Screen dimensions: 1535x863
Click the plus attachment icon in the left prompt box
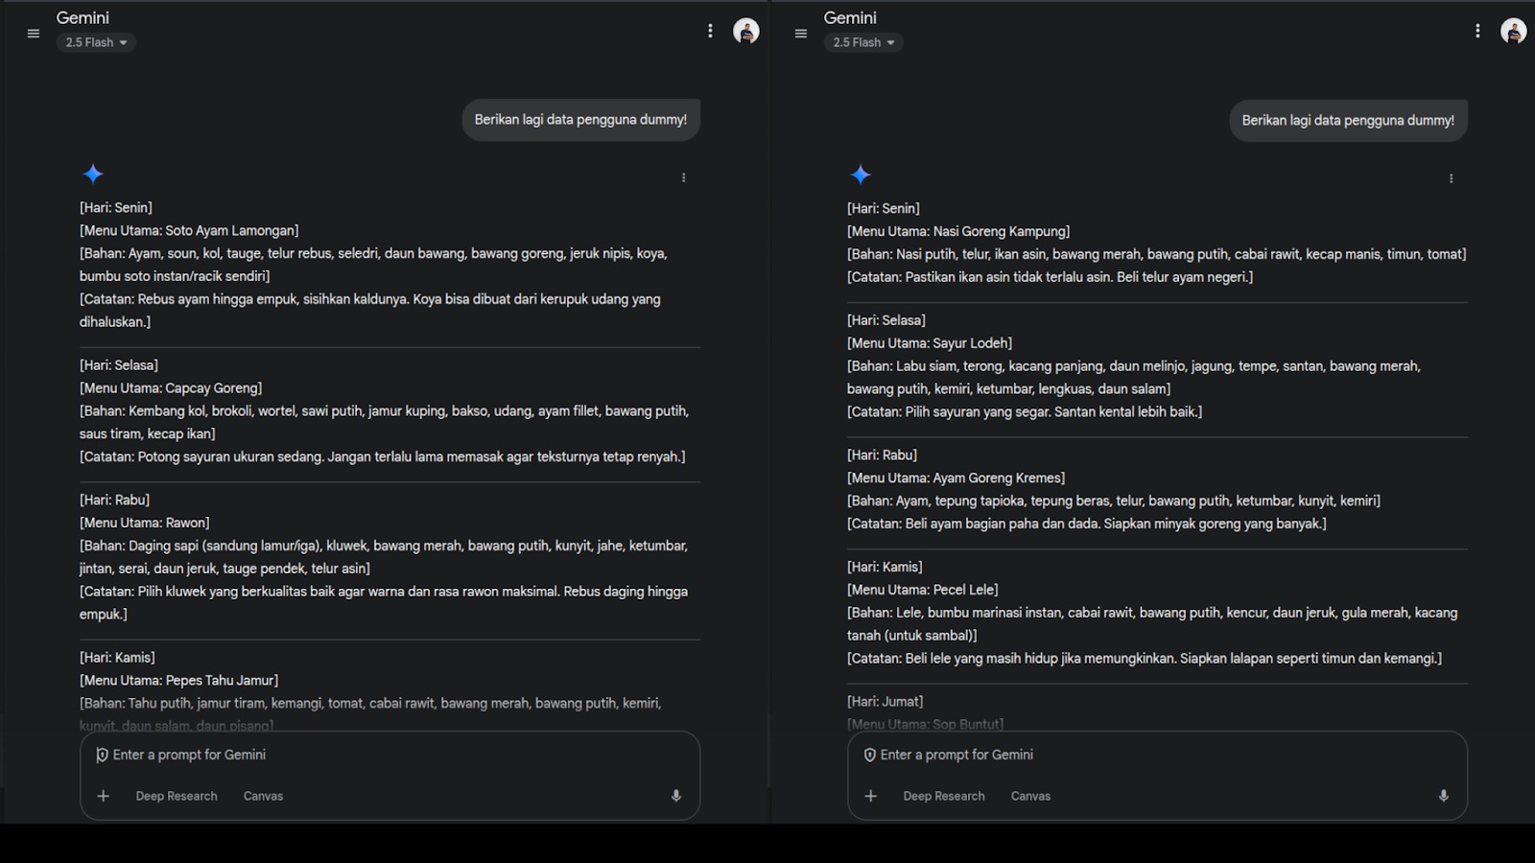point(104,796)
